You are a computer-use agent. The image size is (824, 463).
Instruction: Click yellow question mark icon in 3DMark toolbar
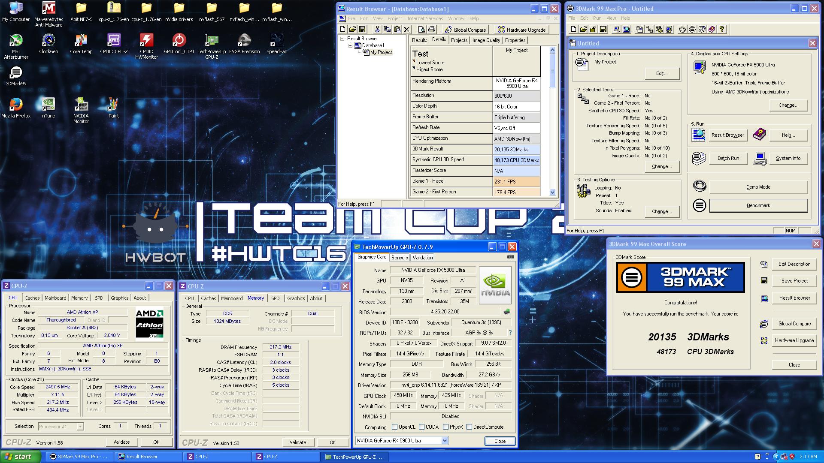pos(722,29)
